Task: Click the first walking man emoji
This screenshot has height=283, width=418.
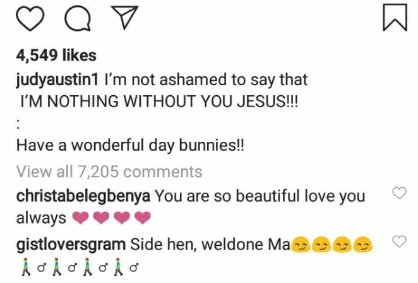Action: tap(26, 267)
